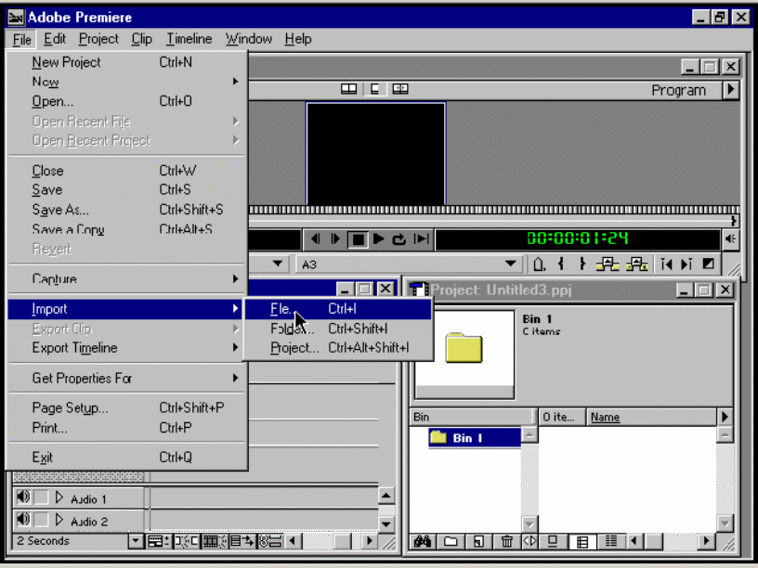This screenshot has width=758, height=568.
Task: Click the Stop button in Program monitor
Action: point(358,239)
